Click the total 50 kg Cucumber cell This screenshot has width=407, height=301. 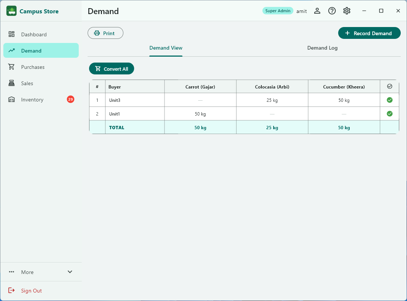(344, 128)
